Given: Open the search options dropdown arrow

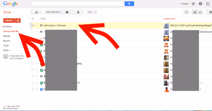Looking at the screenshot, I should [123, 3].
